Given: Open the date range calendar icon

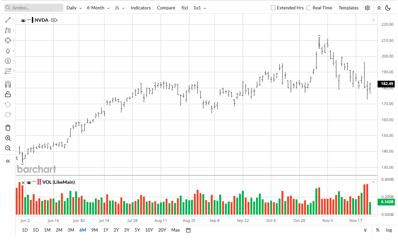Looking at the screenshot, I should (188, 230).
